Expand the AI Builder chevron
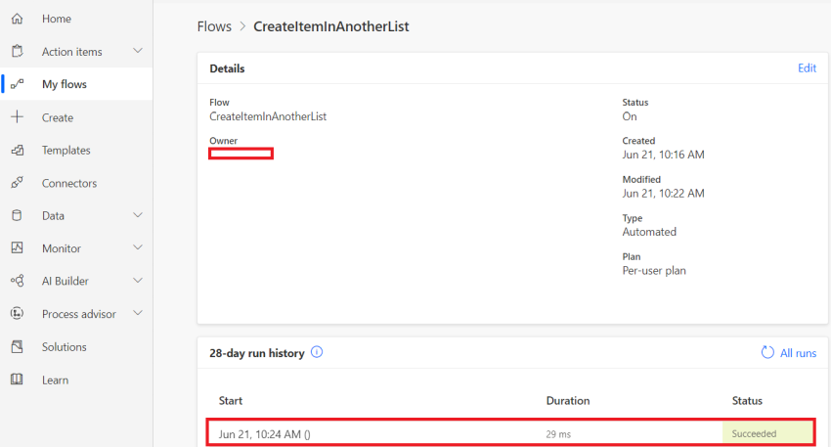This screenshot has height=447, width=831. pyautogui.click(x=138, y=281)
